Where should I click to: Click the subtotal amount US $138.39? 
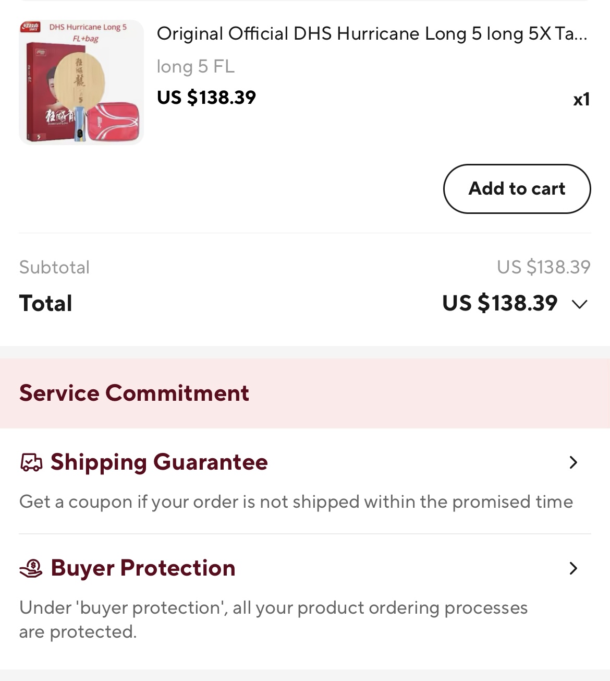click(544, 267)
